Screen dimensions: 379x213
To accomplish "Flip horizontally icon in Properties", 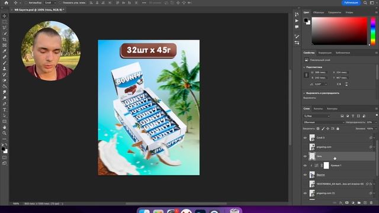I will 339,84.
